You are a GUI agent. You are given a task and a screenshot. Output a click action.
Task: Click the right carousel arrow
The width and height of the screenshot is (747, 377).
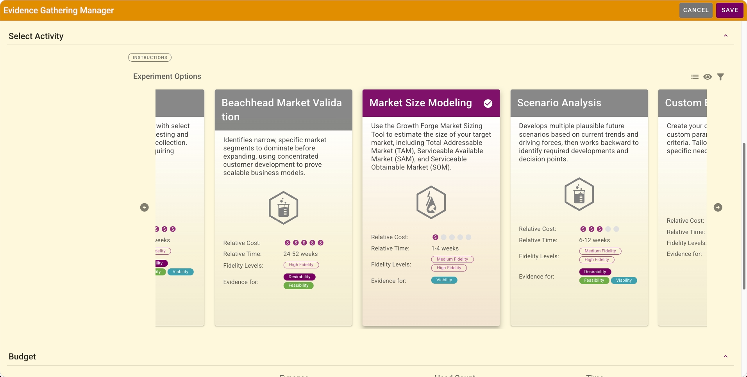(x=718, y=207)
